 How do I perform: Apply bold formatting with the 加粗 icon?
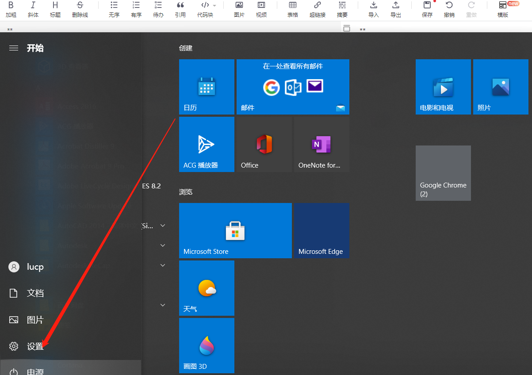point(11,10)
